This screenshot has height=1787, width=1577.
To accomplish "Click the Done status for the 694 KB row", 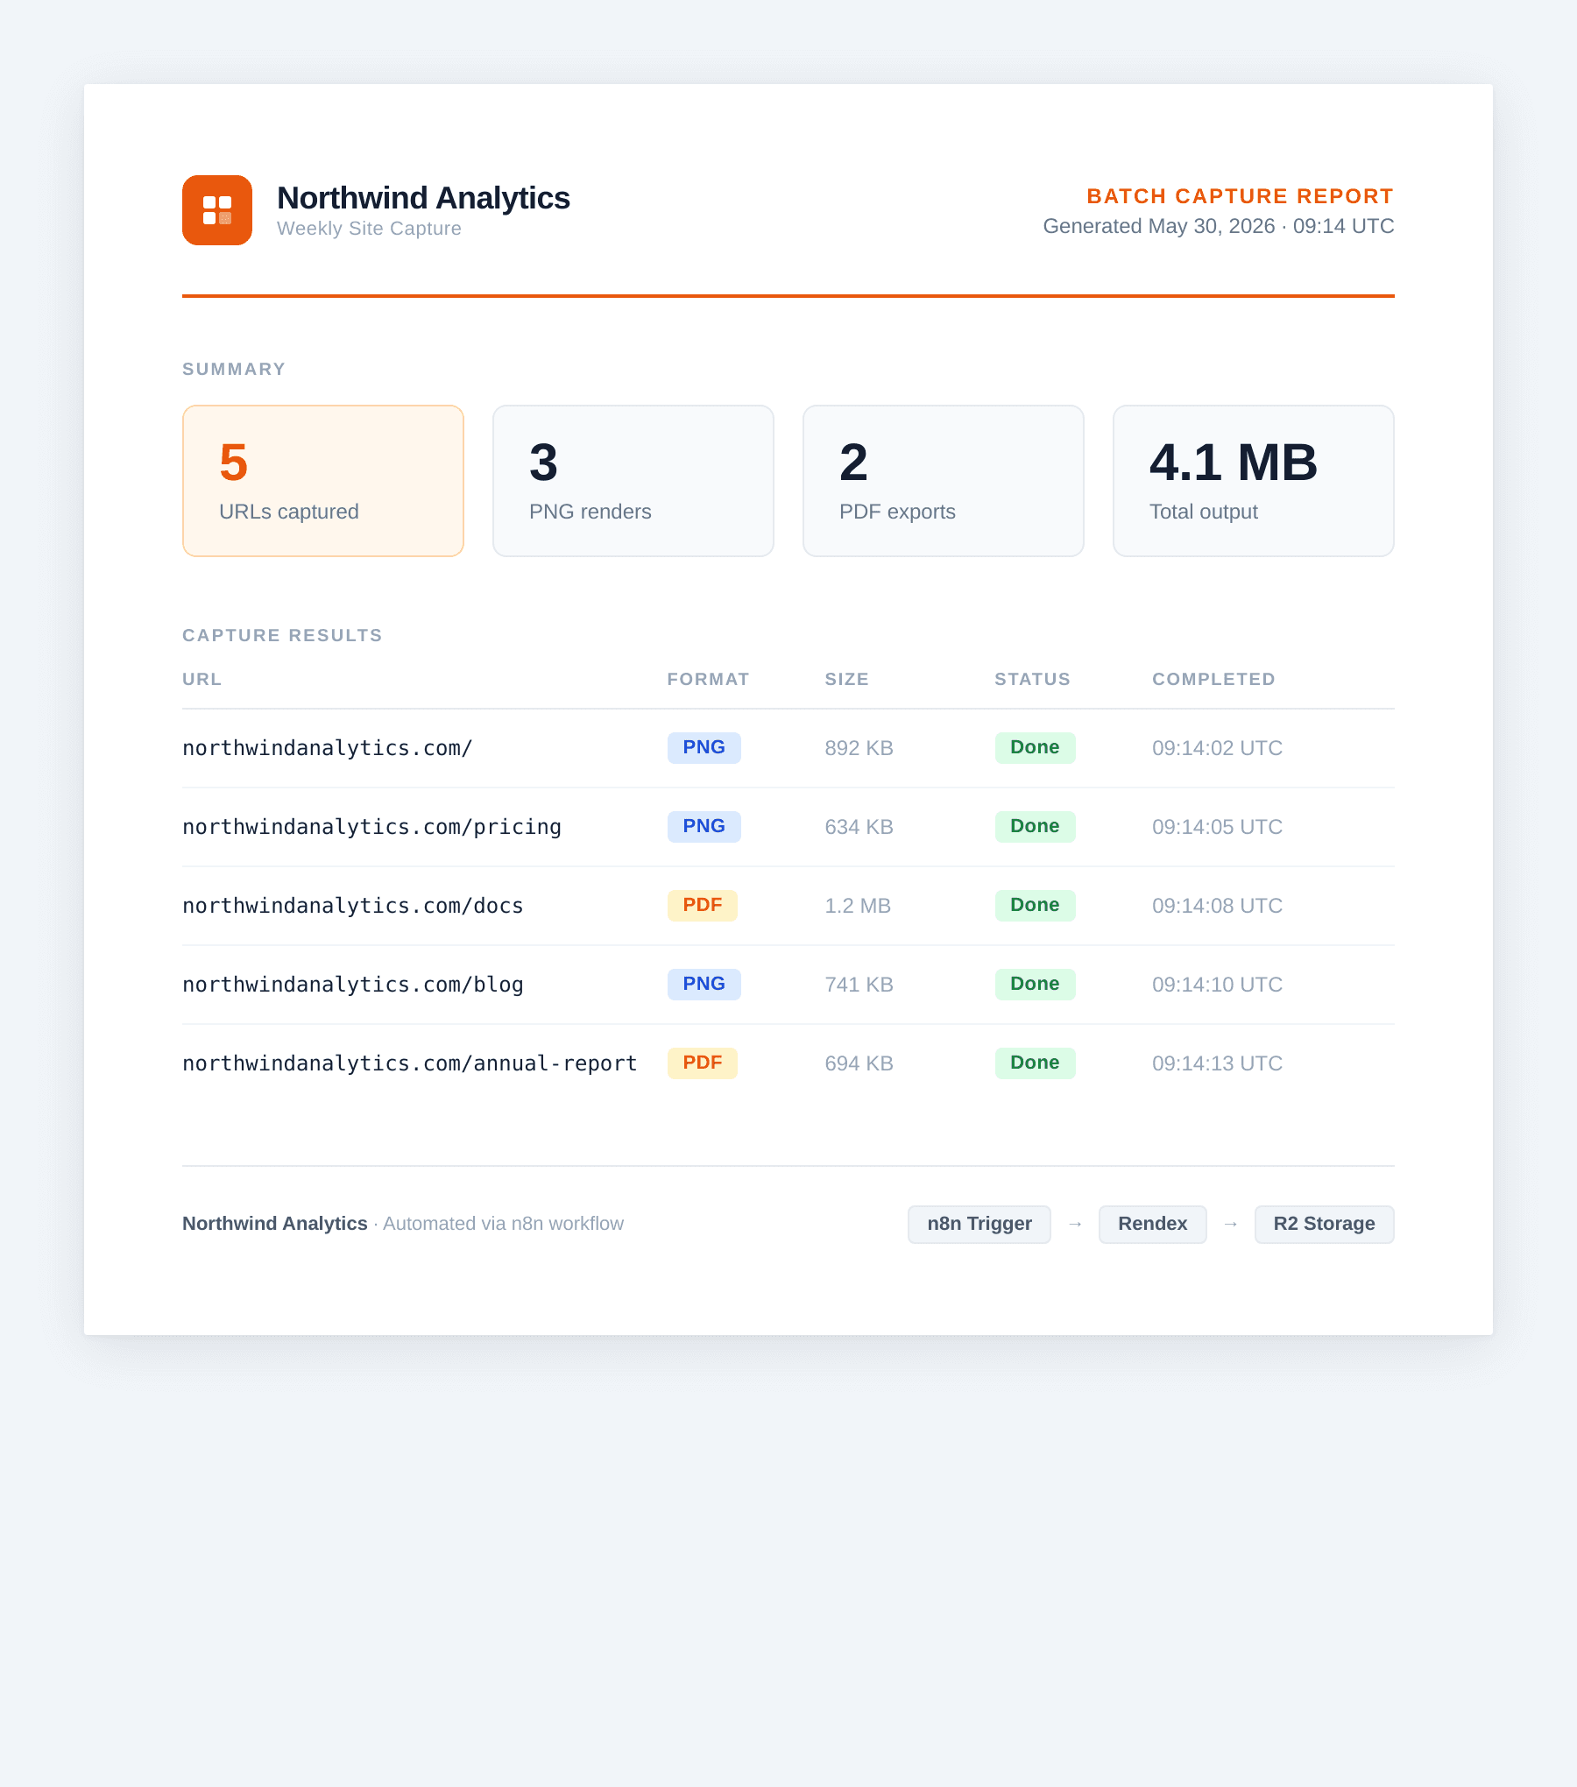I will [1035, 1063].
